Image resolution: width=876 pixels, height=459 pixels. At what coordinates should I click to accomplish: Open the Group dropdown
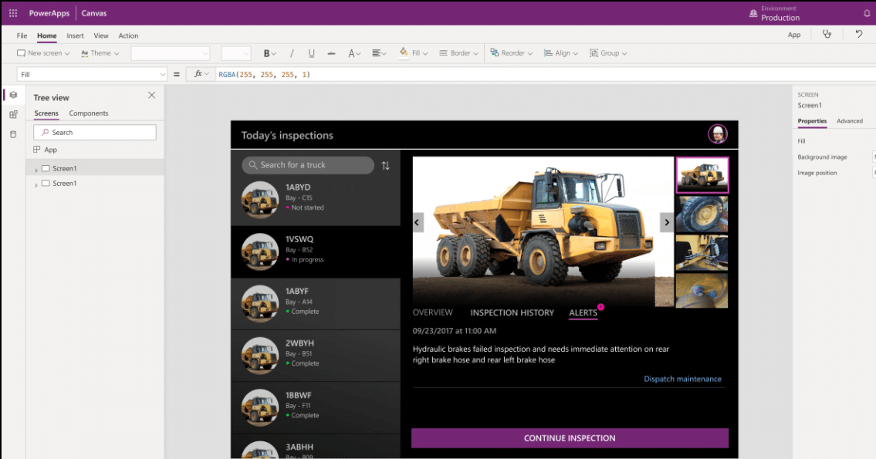tap(608, 53)
